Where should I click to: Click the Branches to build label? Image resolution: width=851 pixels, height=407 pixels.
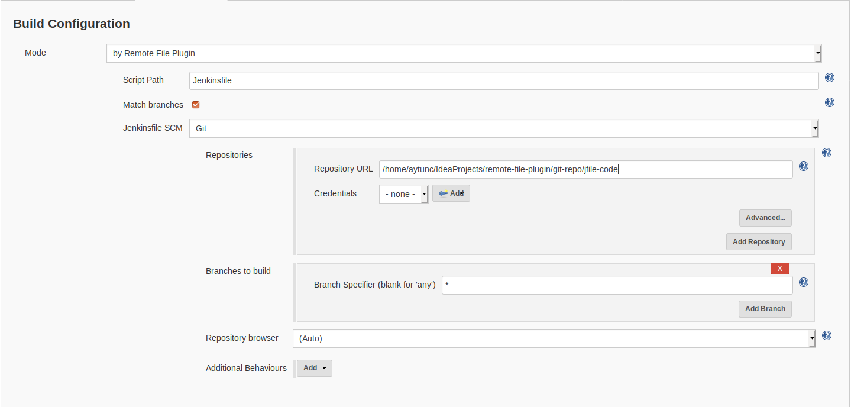click(238, 271)
